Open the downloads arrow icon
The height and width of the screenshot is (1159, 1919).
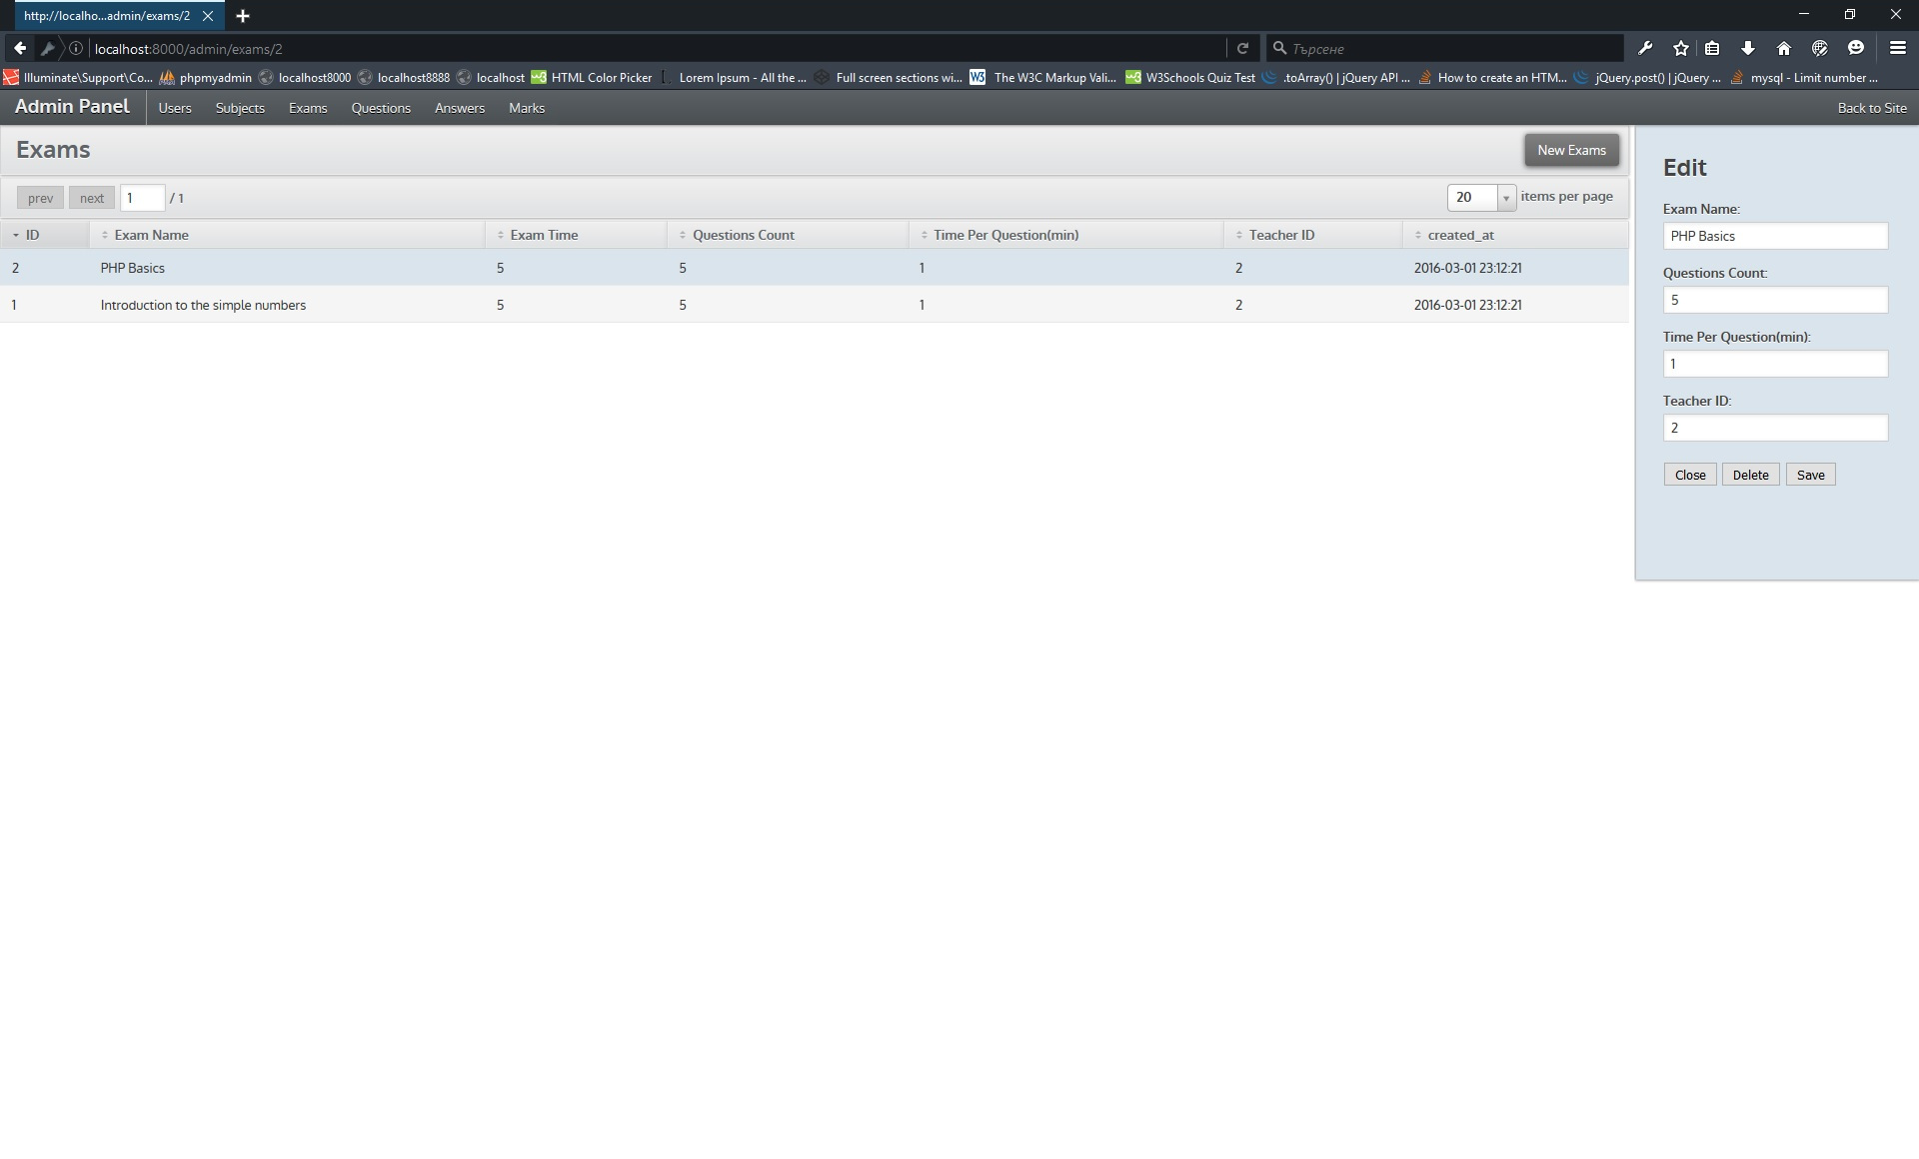pyautogui.click(x=1748, y=48)
